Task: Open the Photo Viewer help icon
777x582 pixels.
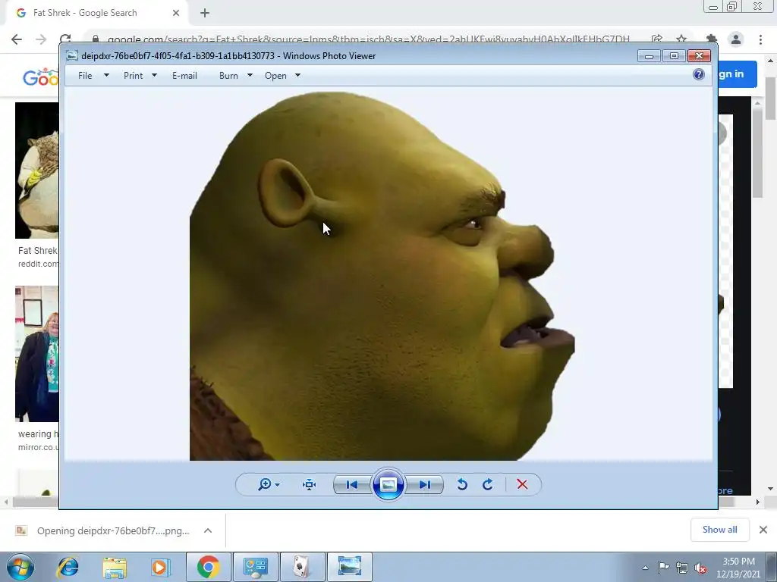Action: (699, 75)
